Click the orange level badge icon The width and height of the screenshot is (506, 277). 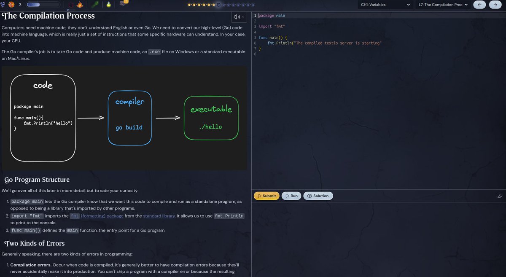pyautogui.click(x=11, y=5)
